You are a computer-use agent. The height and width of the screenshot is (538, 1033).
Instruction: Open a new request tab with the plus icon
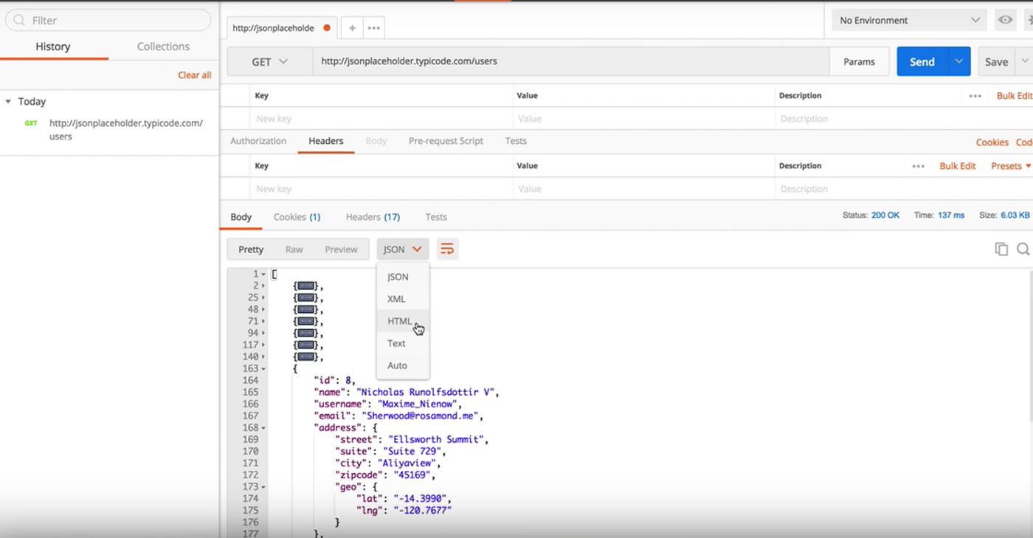pyautogui.click(x=351, y=27)
